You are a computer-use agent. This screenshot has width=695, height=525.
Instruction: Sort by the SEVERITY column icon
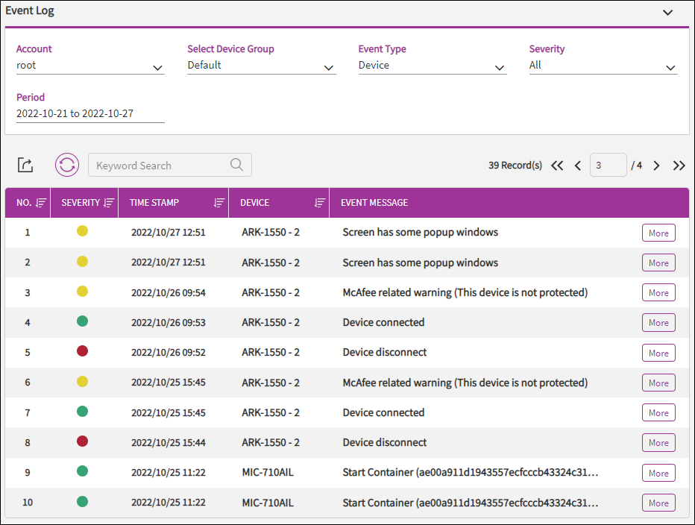pos(109,203)
